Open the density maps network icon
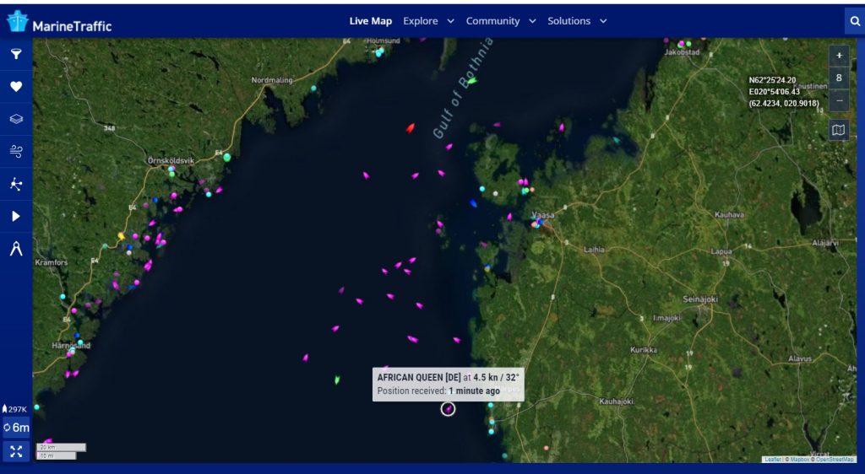 coord(16,184)
